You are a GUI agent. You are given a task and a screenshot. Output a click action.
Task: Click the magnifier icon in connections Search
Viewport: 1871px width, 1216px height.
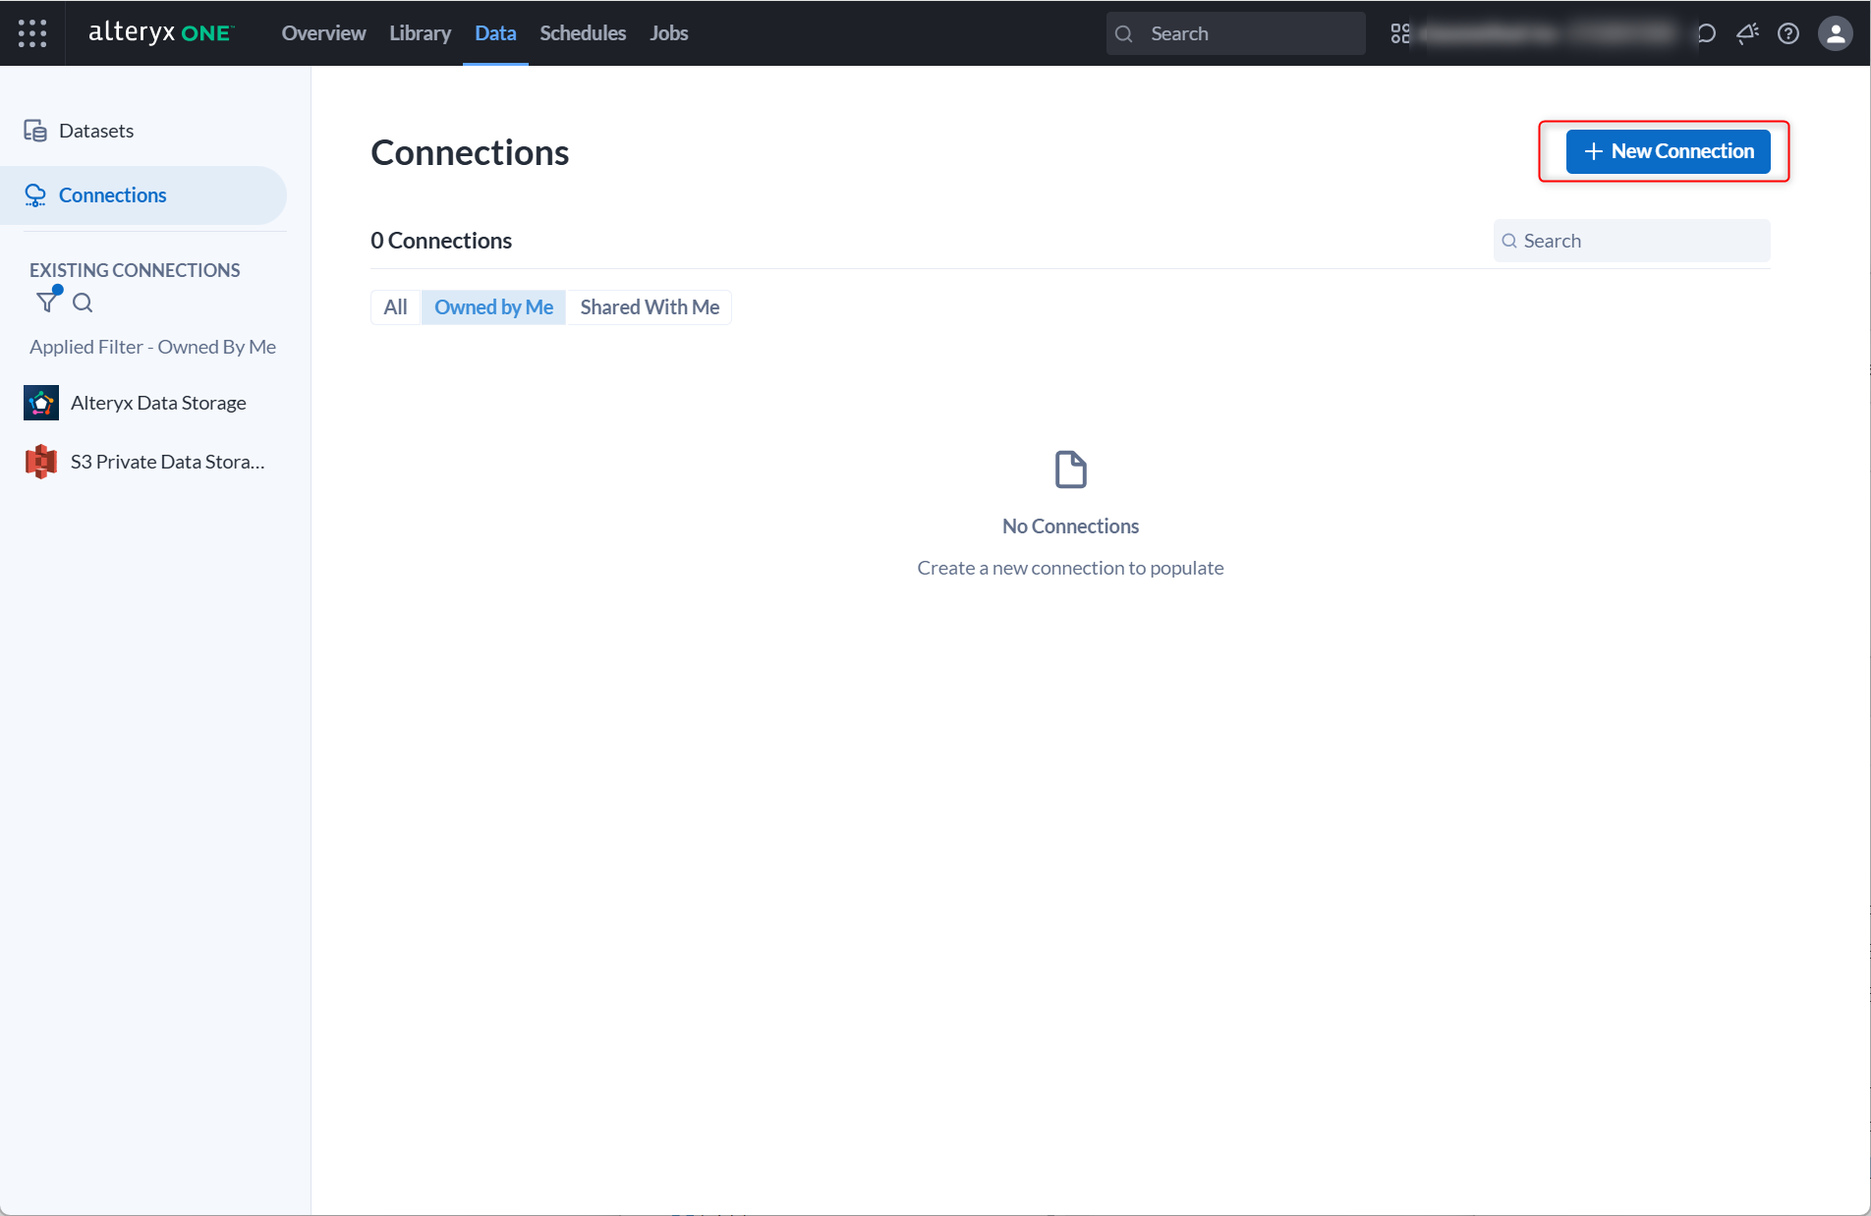click(x=1509, y=241)
